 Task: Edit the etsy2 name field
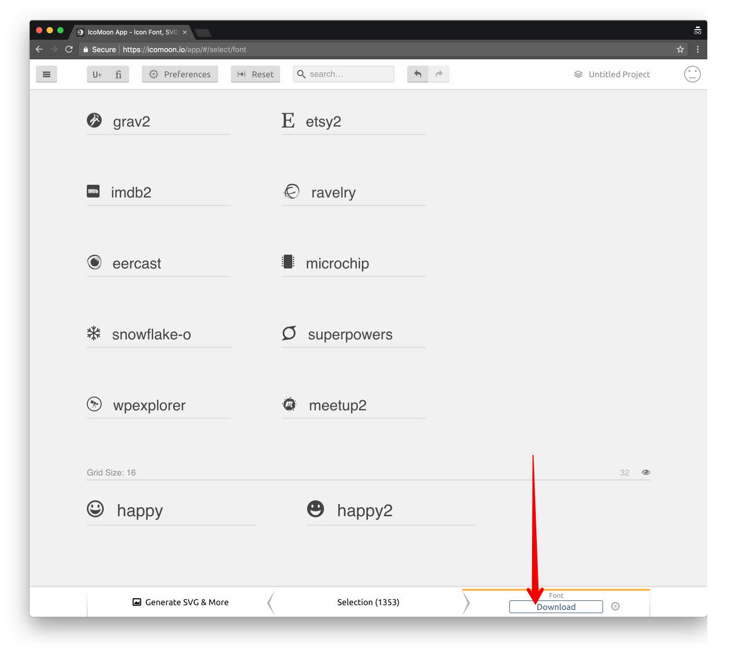pyautogui.click(x=365, y=122)
